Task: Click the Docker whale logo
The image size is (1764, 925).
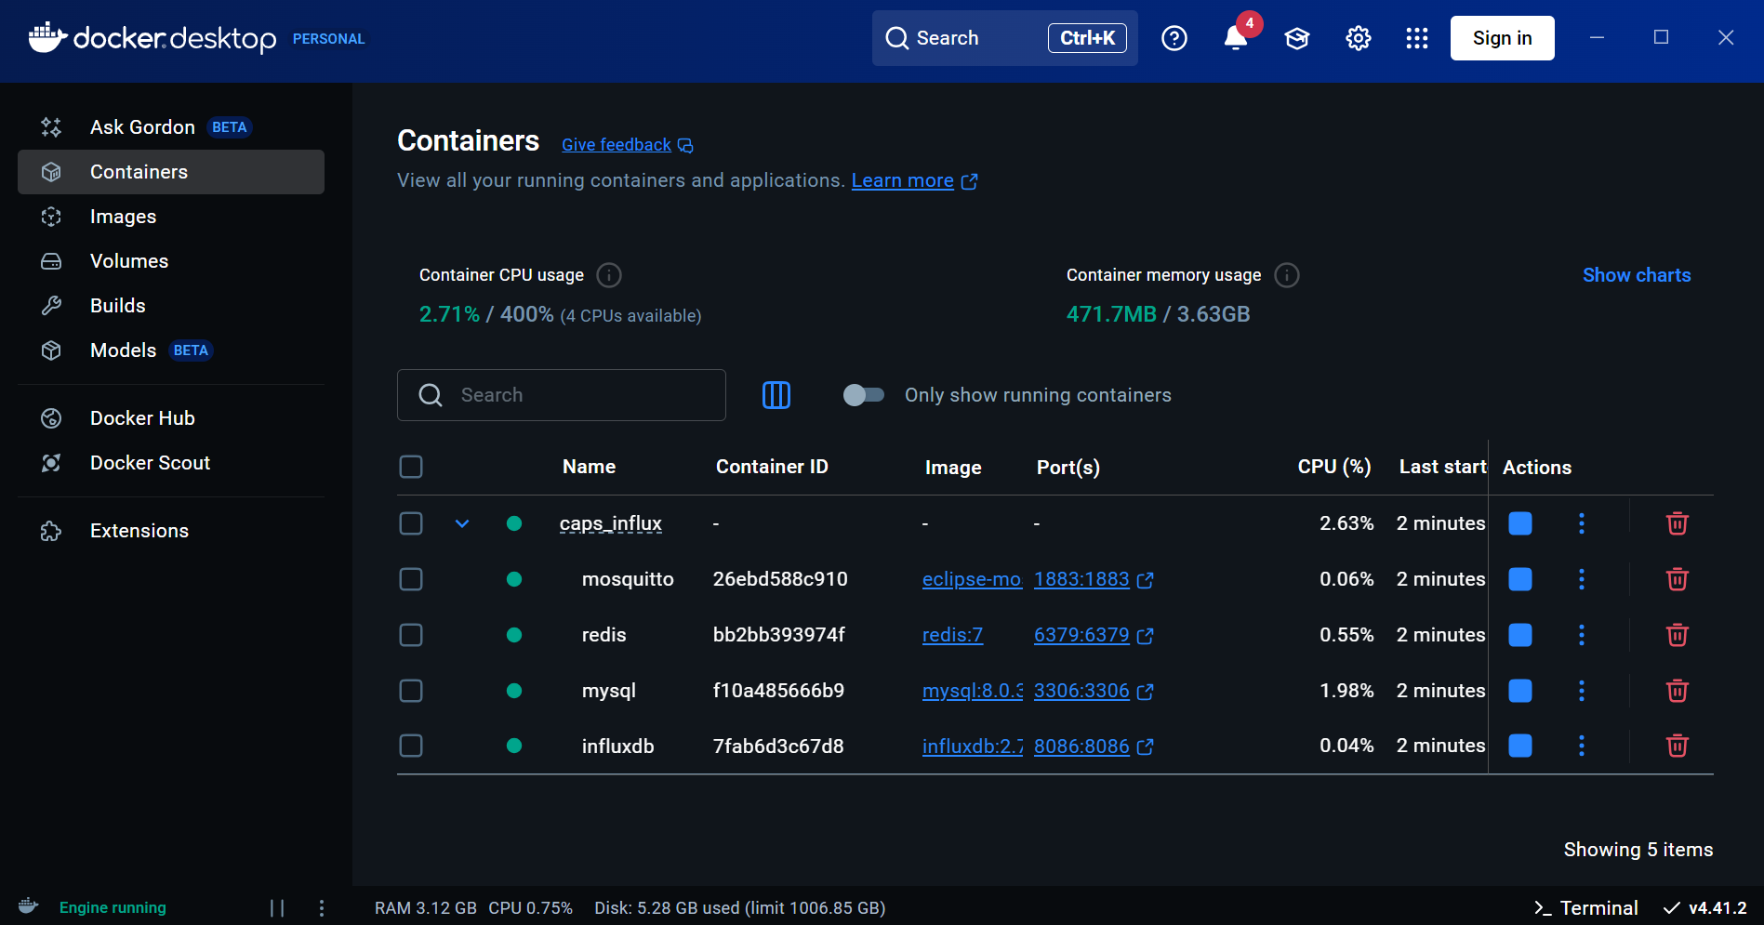Action: [x=47, y=37]
